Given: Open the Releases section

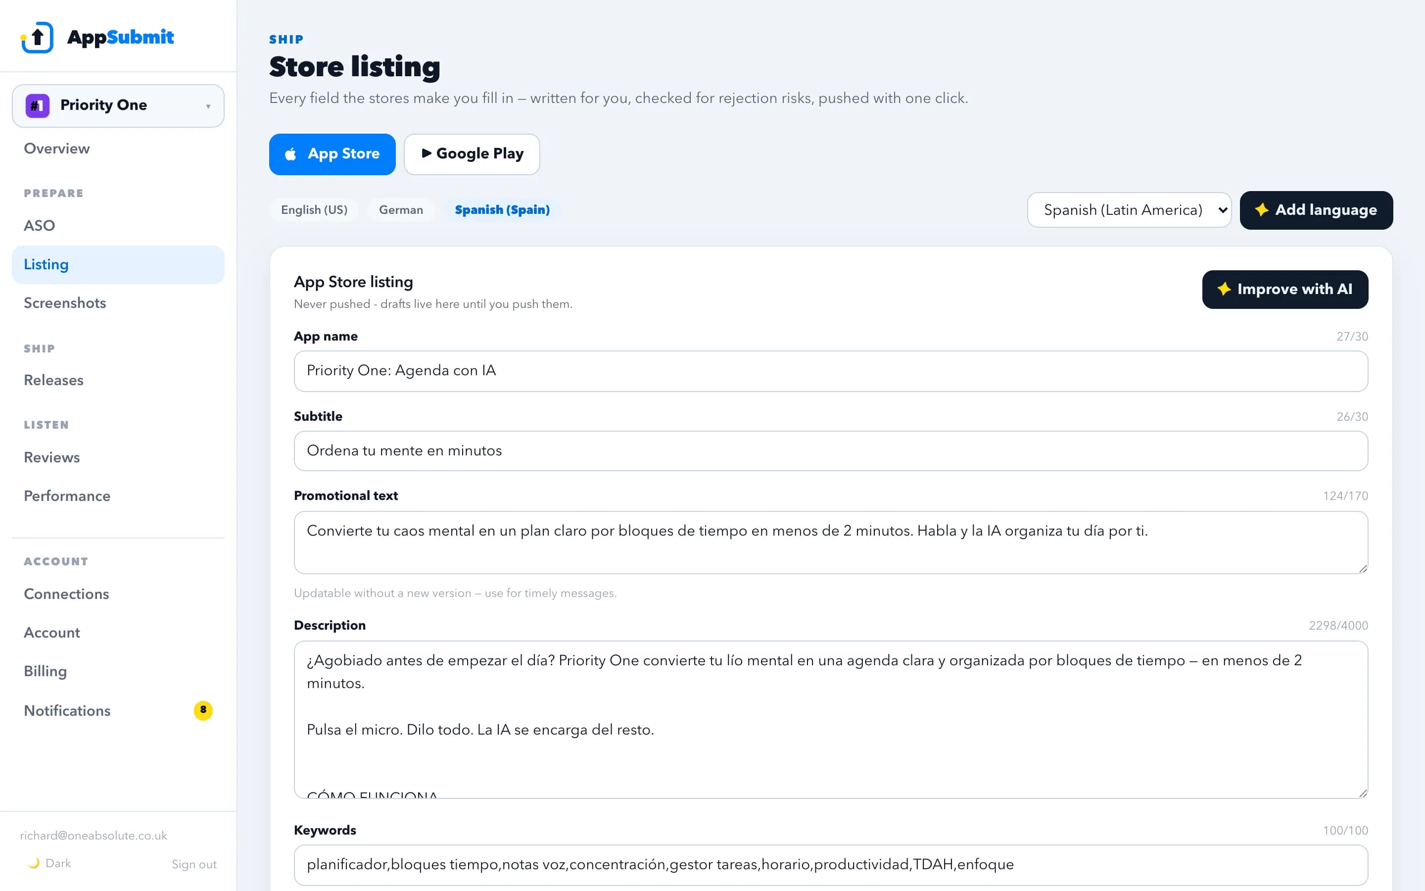Looking at the screenshot, I should [x=118, y=380].
